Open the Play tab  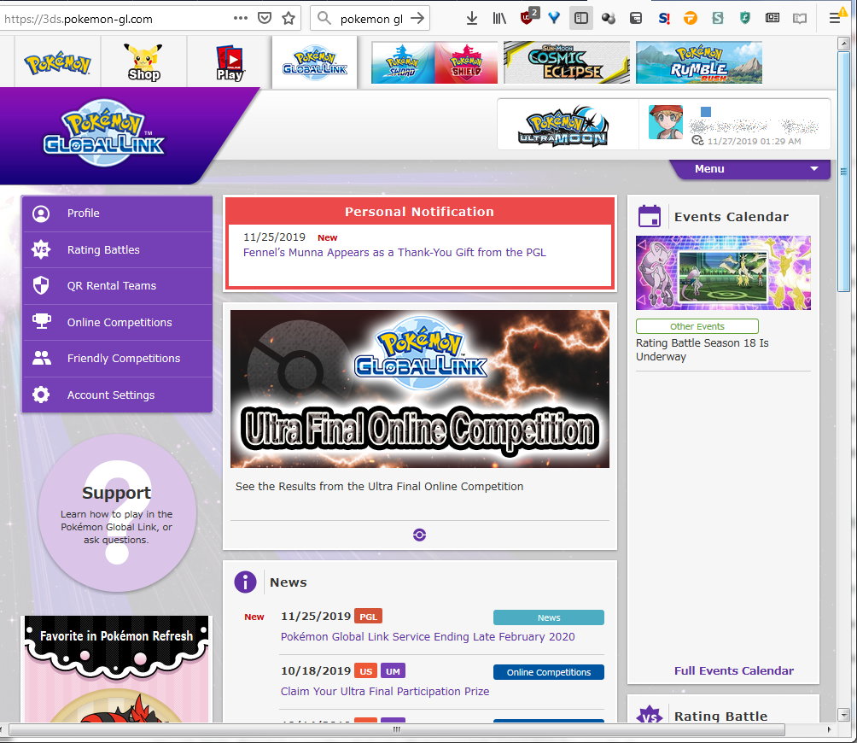pos(230,63)
